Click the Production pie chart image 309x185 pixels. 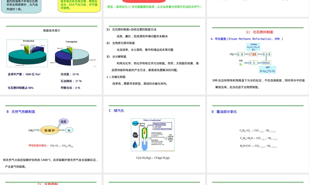(27, 53)
